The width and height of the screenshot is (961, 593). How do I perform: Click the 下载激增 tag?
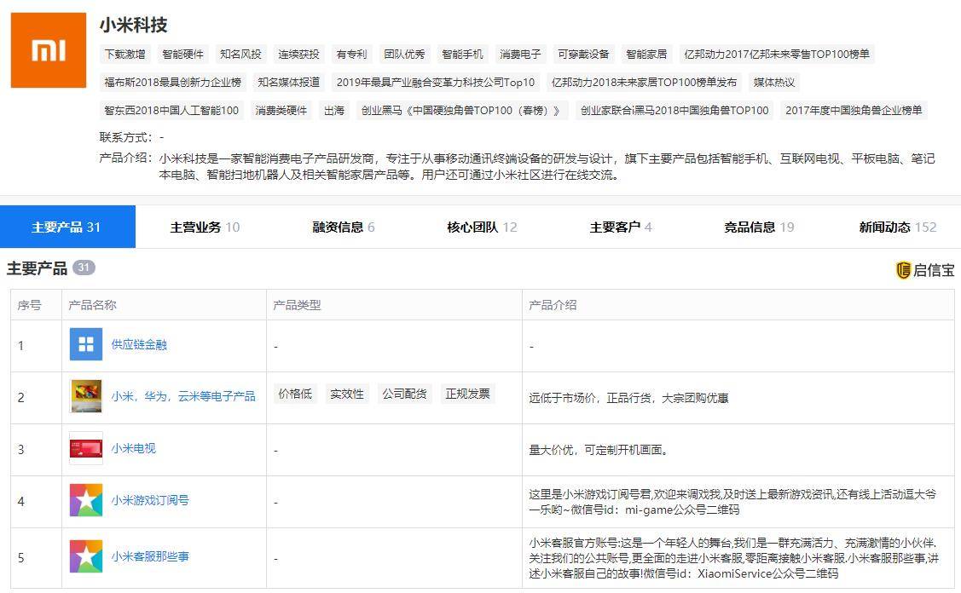125,54
